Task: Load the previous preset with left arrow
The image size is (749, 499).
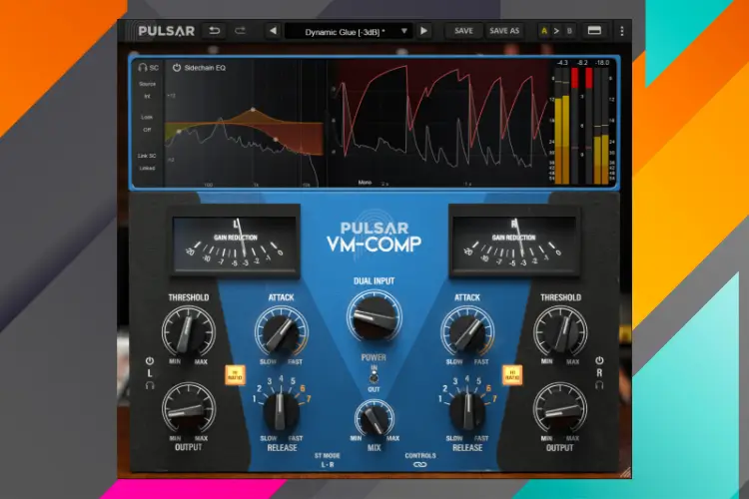Action: coord(273,31)
